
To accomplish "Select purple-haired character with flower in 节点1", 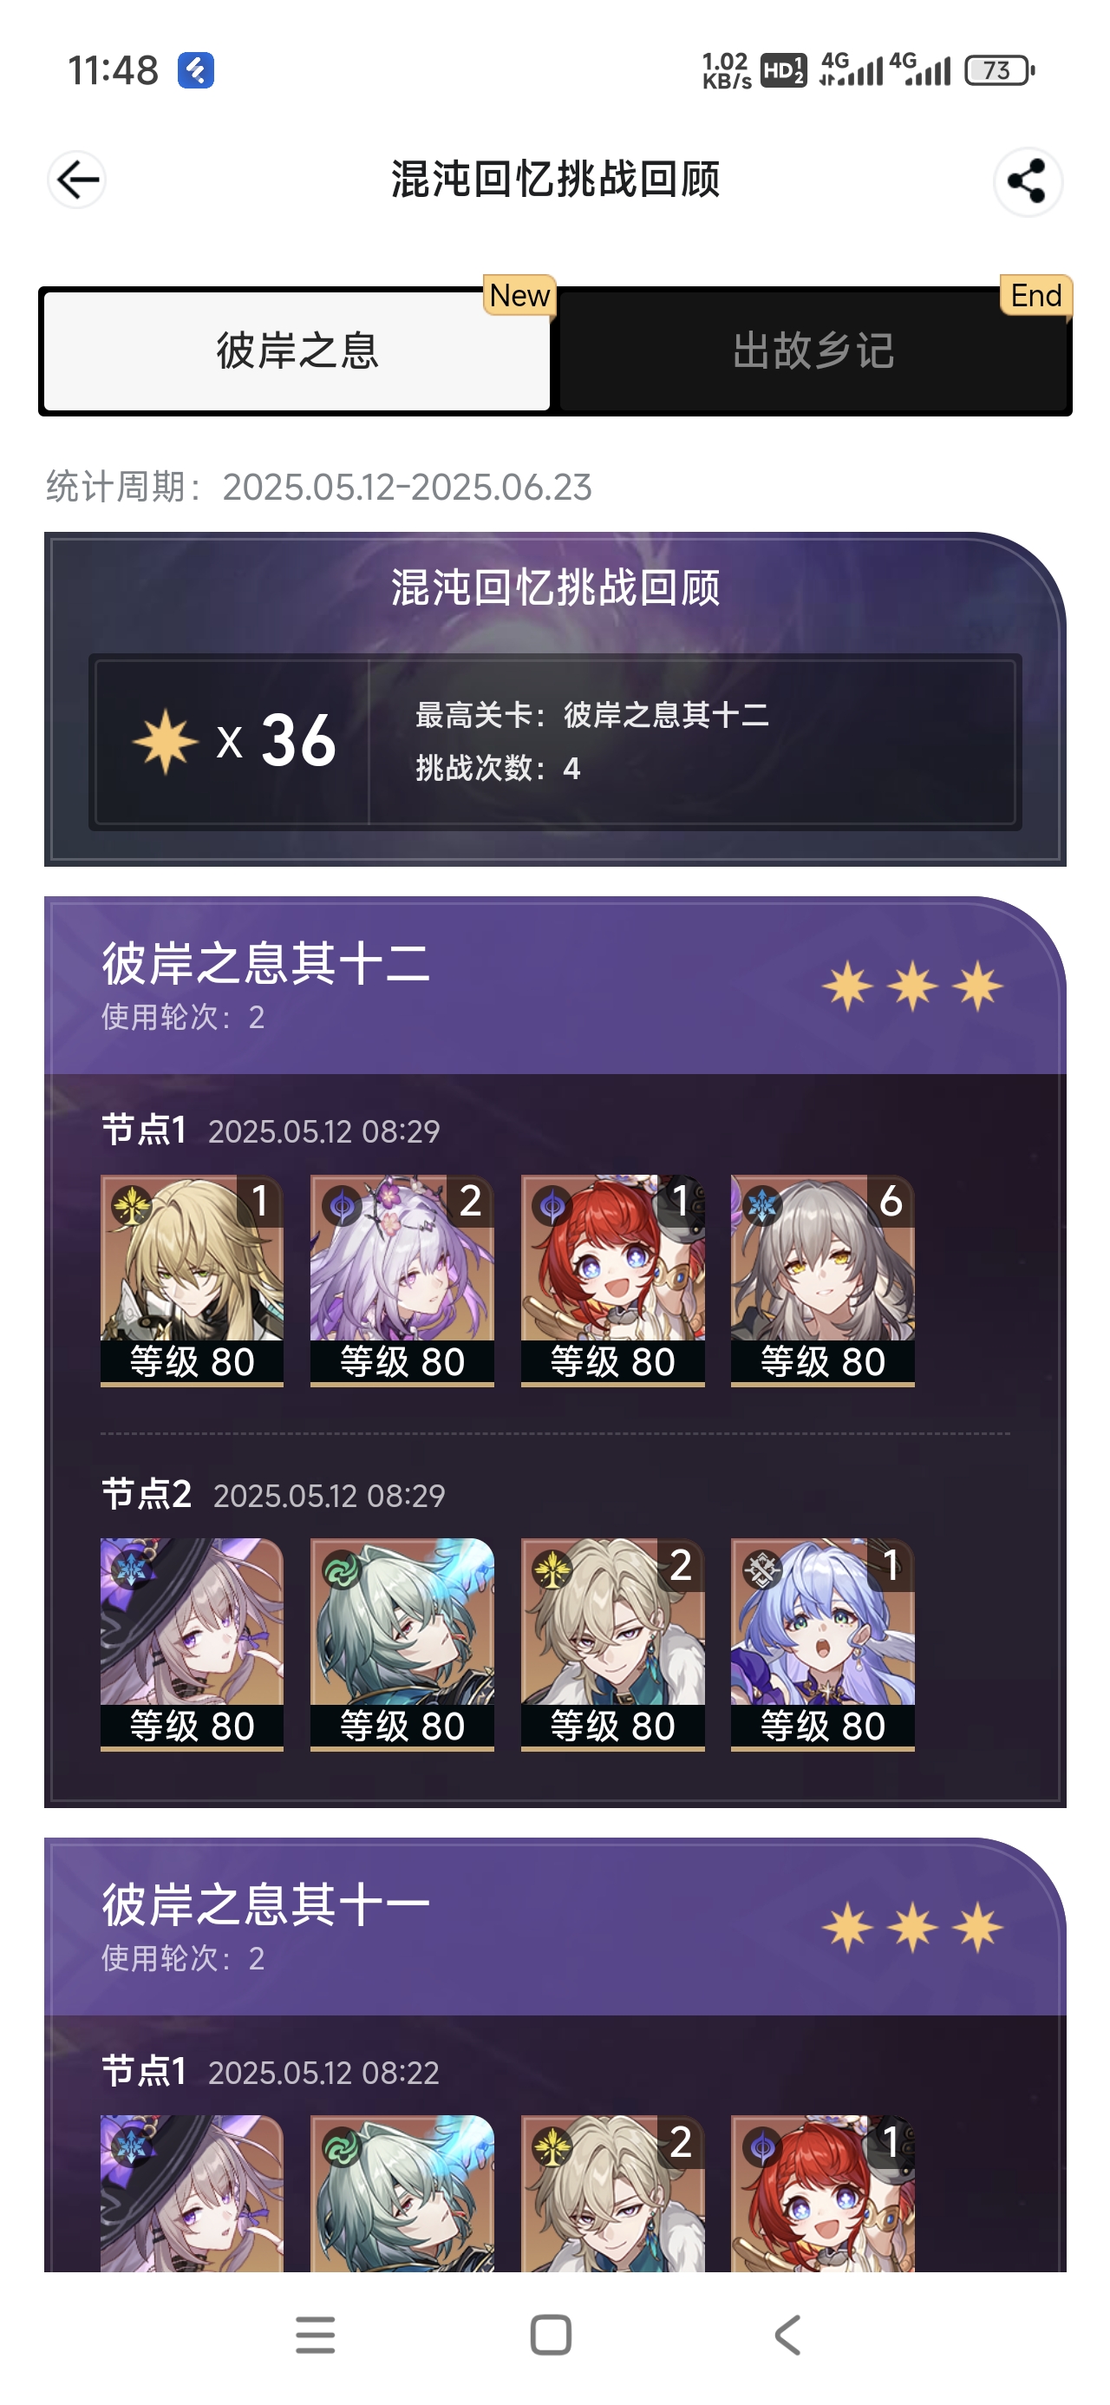I will (x=402, y=1280).
